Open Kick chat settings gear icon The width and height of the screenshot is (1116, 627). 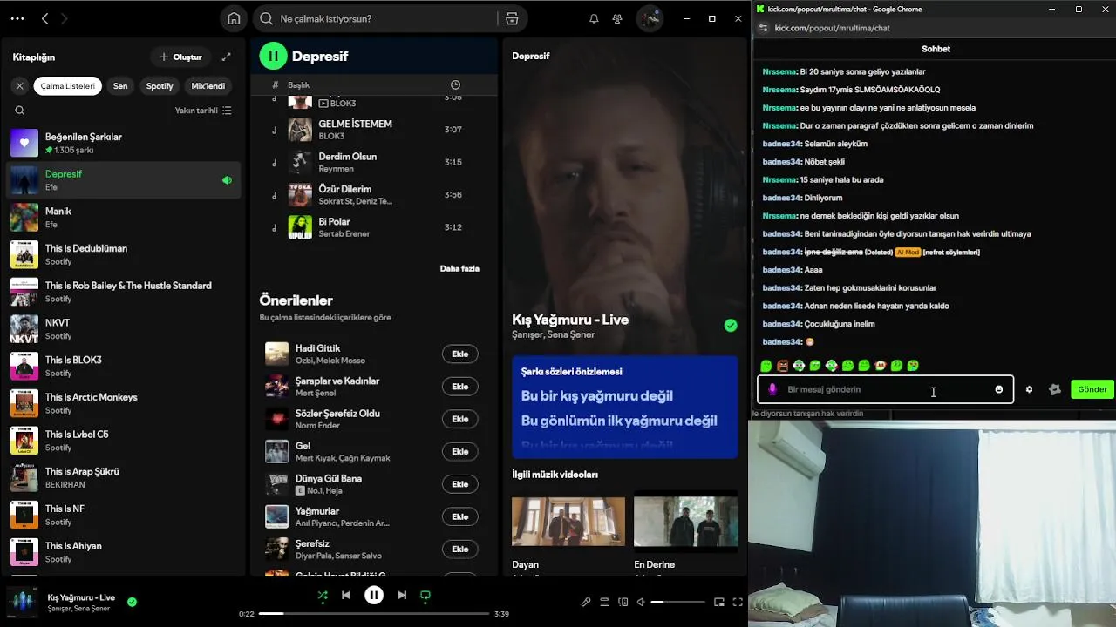pyautogui.click(x=1029, y=389)
